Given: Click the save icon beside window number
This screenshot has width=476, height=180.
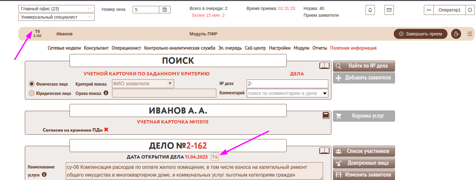Looking at the screenshot, I should coord(165,10).
